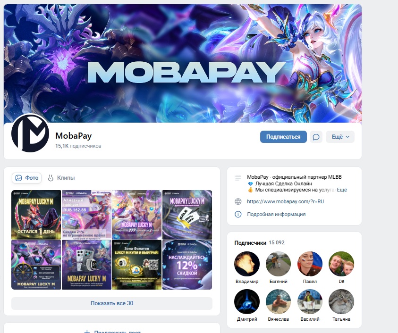The image size is (398, 333).
Task: Open Дмитрий's subscriber avatar
Action: (x=247, y=301)
